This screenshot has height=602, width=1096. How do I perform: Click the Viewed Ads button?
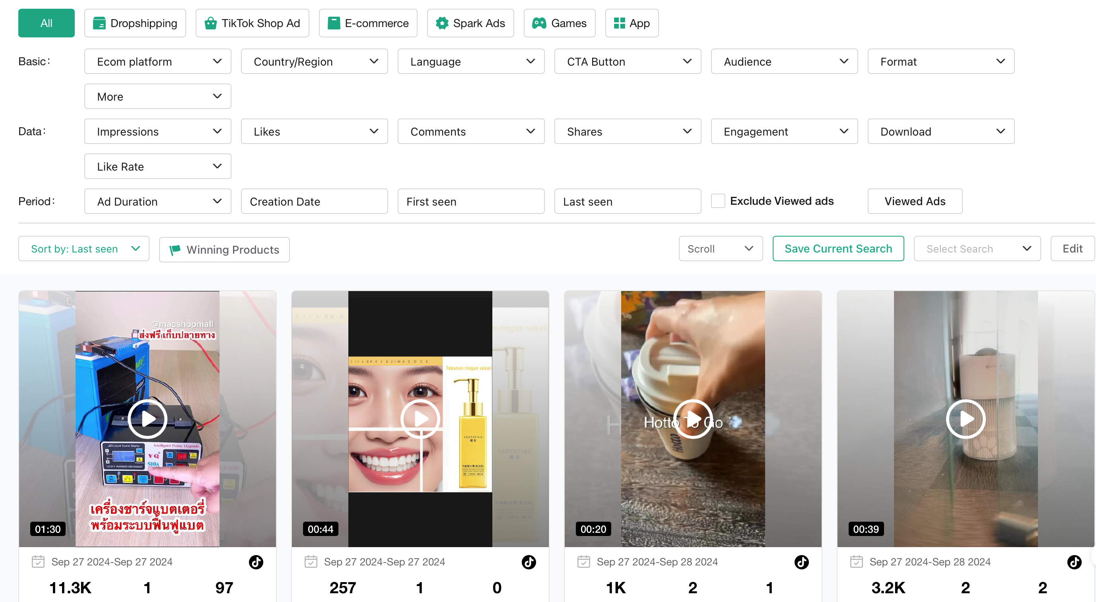point(914,201)
